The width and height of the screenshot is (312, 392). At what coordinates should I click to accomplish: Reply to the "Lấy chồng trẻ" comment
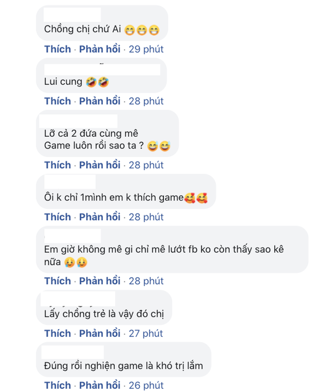tap(99, 333)
